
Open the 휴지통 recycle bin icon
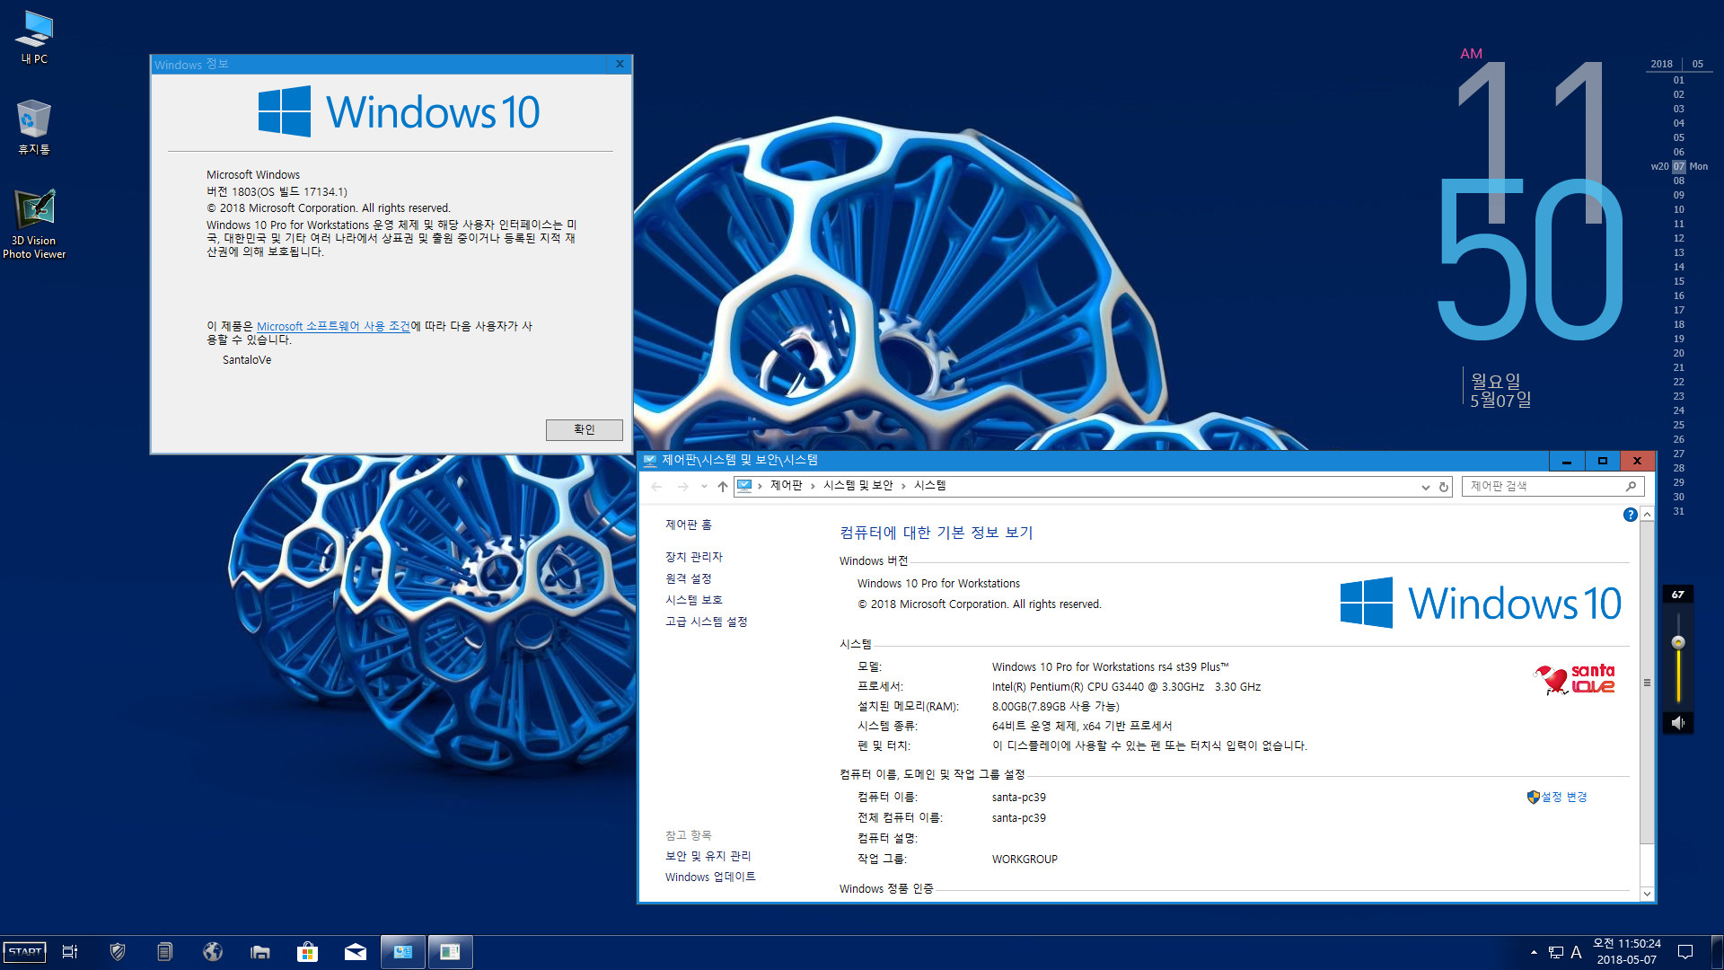coord(34,128)
